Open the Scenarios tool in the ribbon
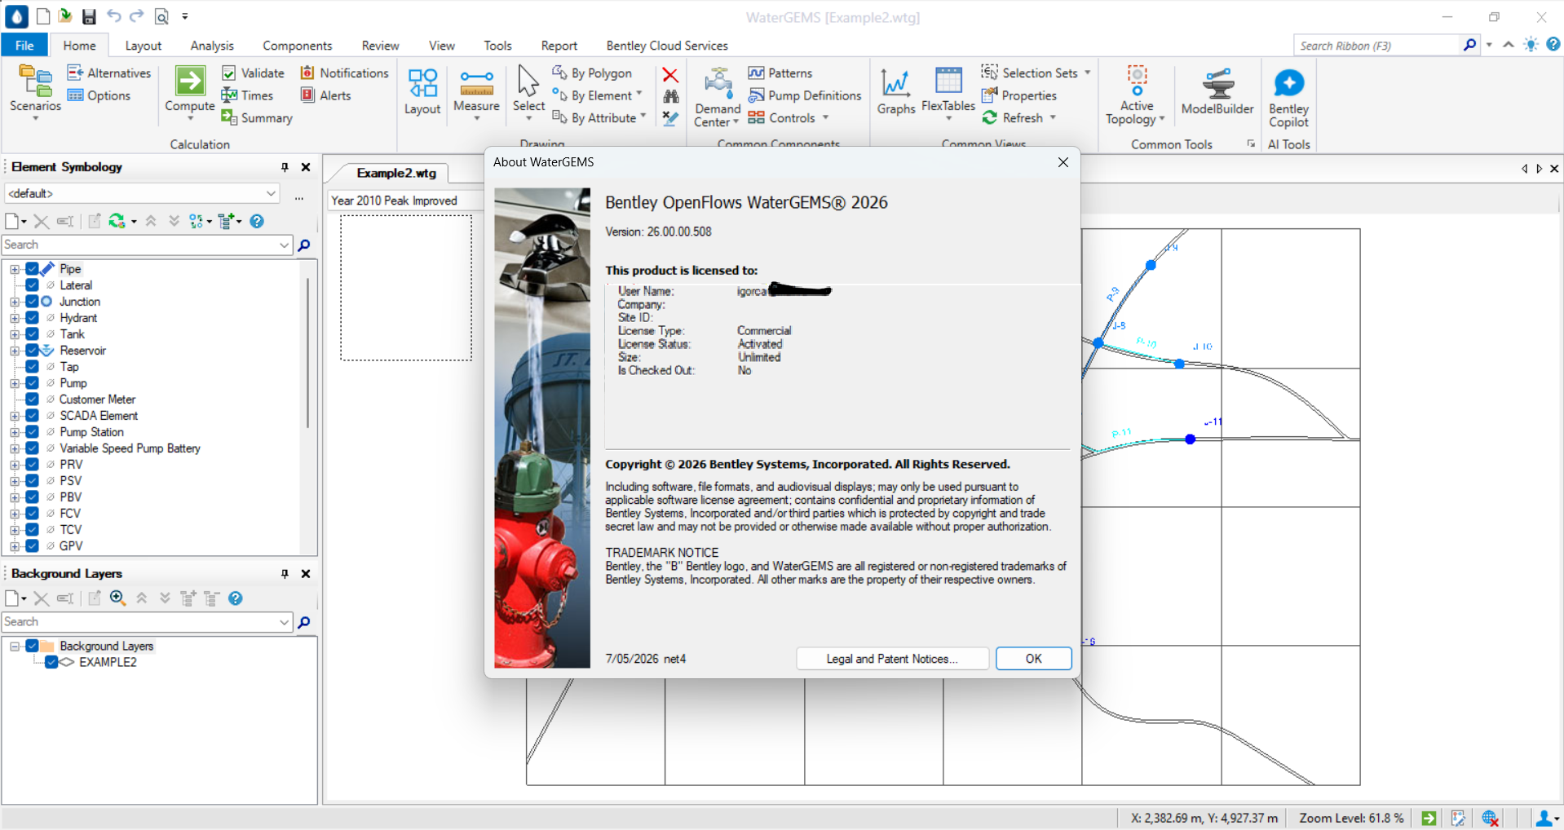The image size is (1564, 830). point(35,93)
